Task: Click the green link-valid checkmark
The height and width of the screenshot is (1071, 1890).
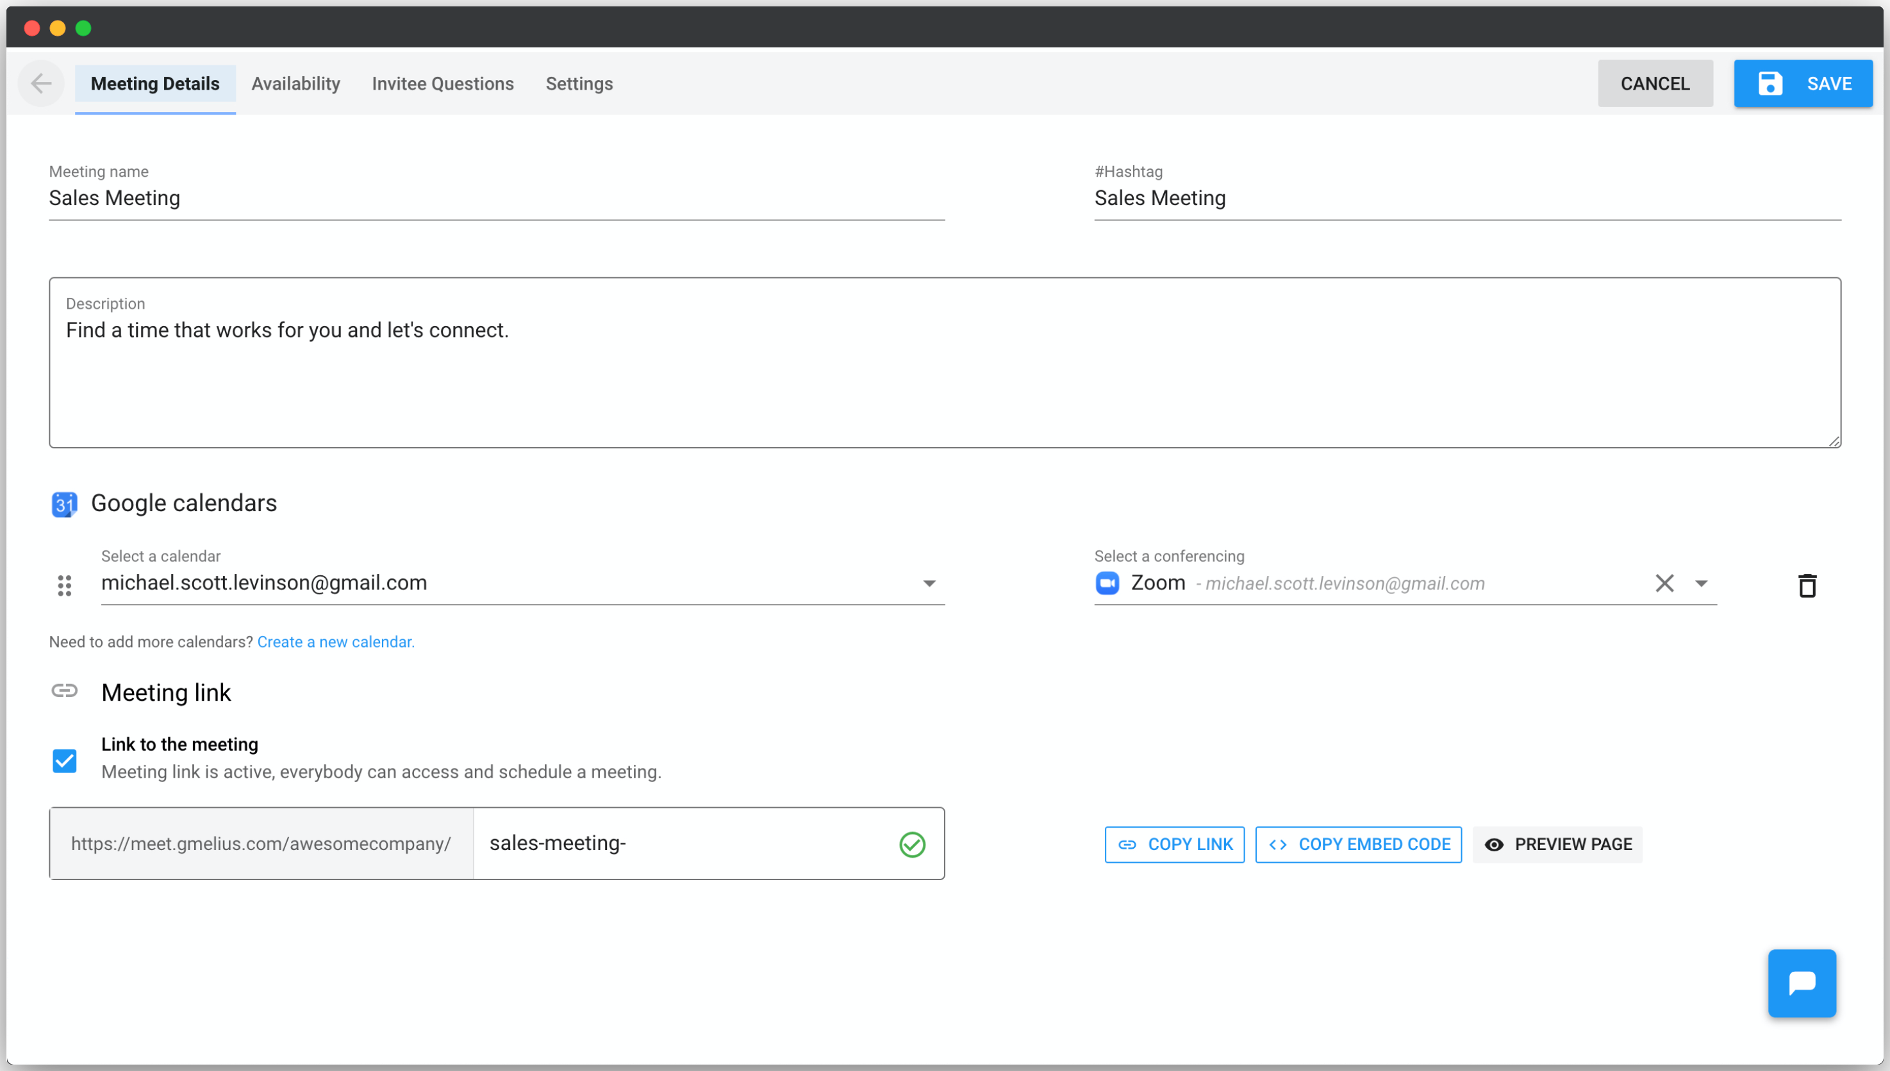Action: tap(912, 844)
